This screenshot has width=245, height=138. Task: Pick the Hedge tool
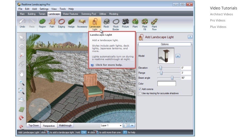71,23
